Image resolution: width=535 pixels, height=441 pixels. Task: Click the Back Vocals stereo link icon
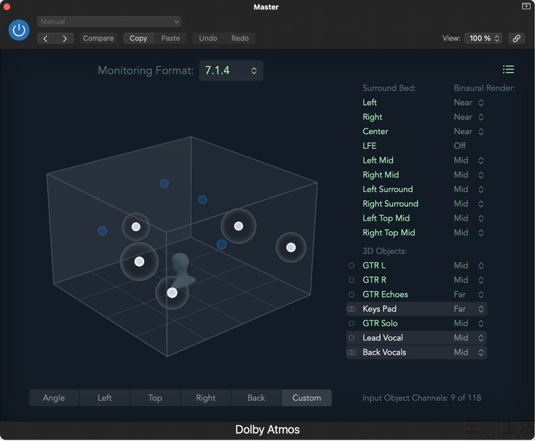coord(352,353)
